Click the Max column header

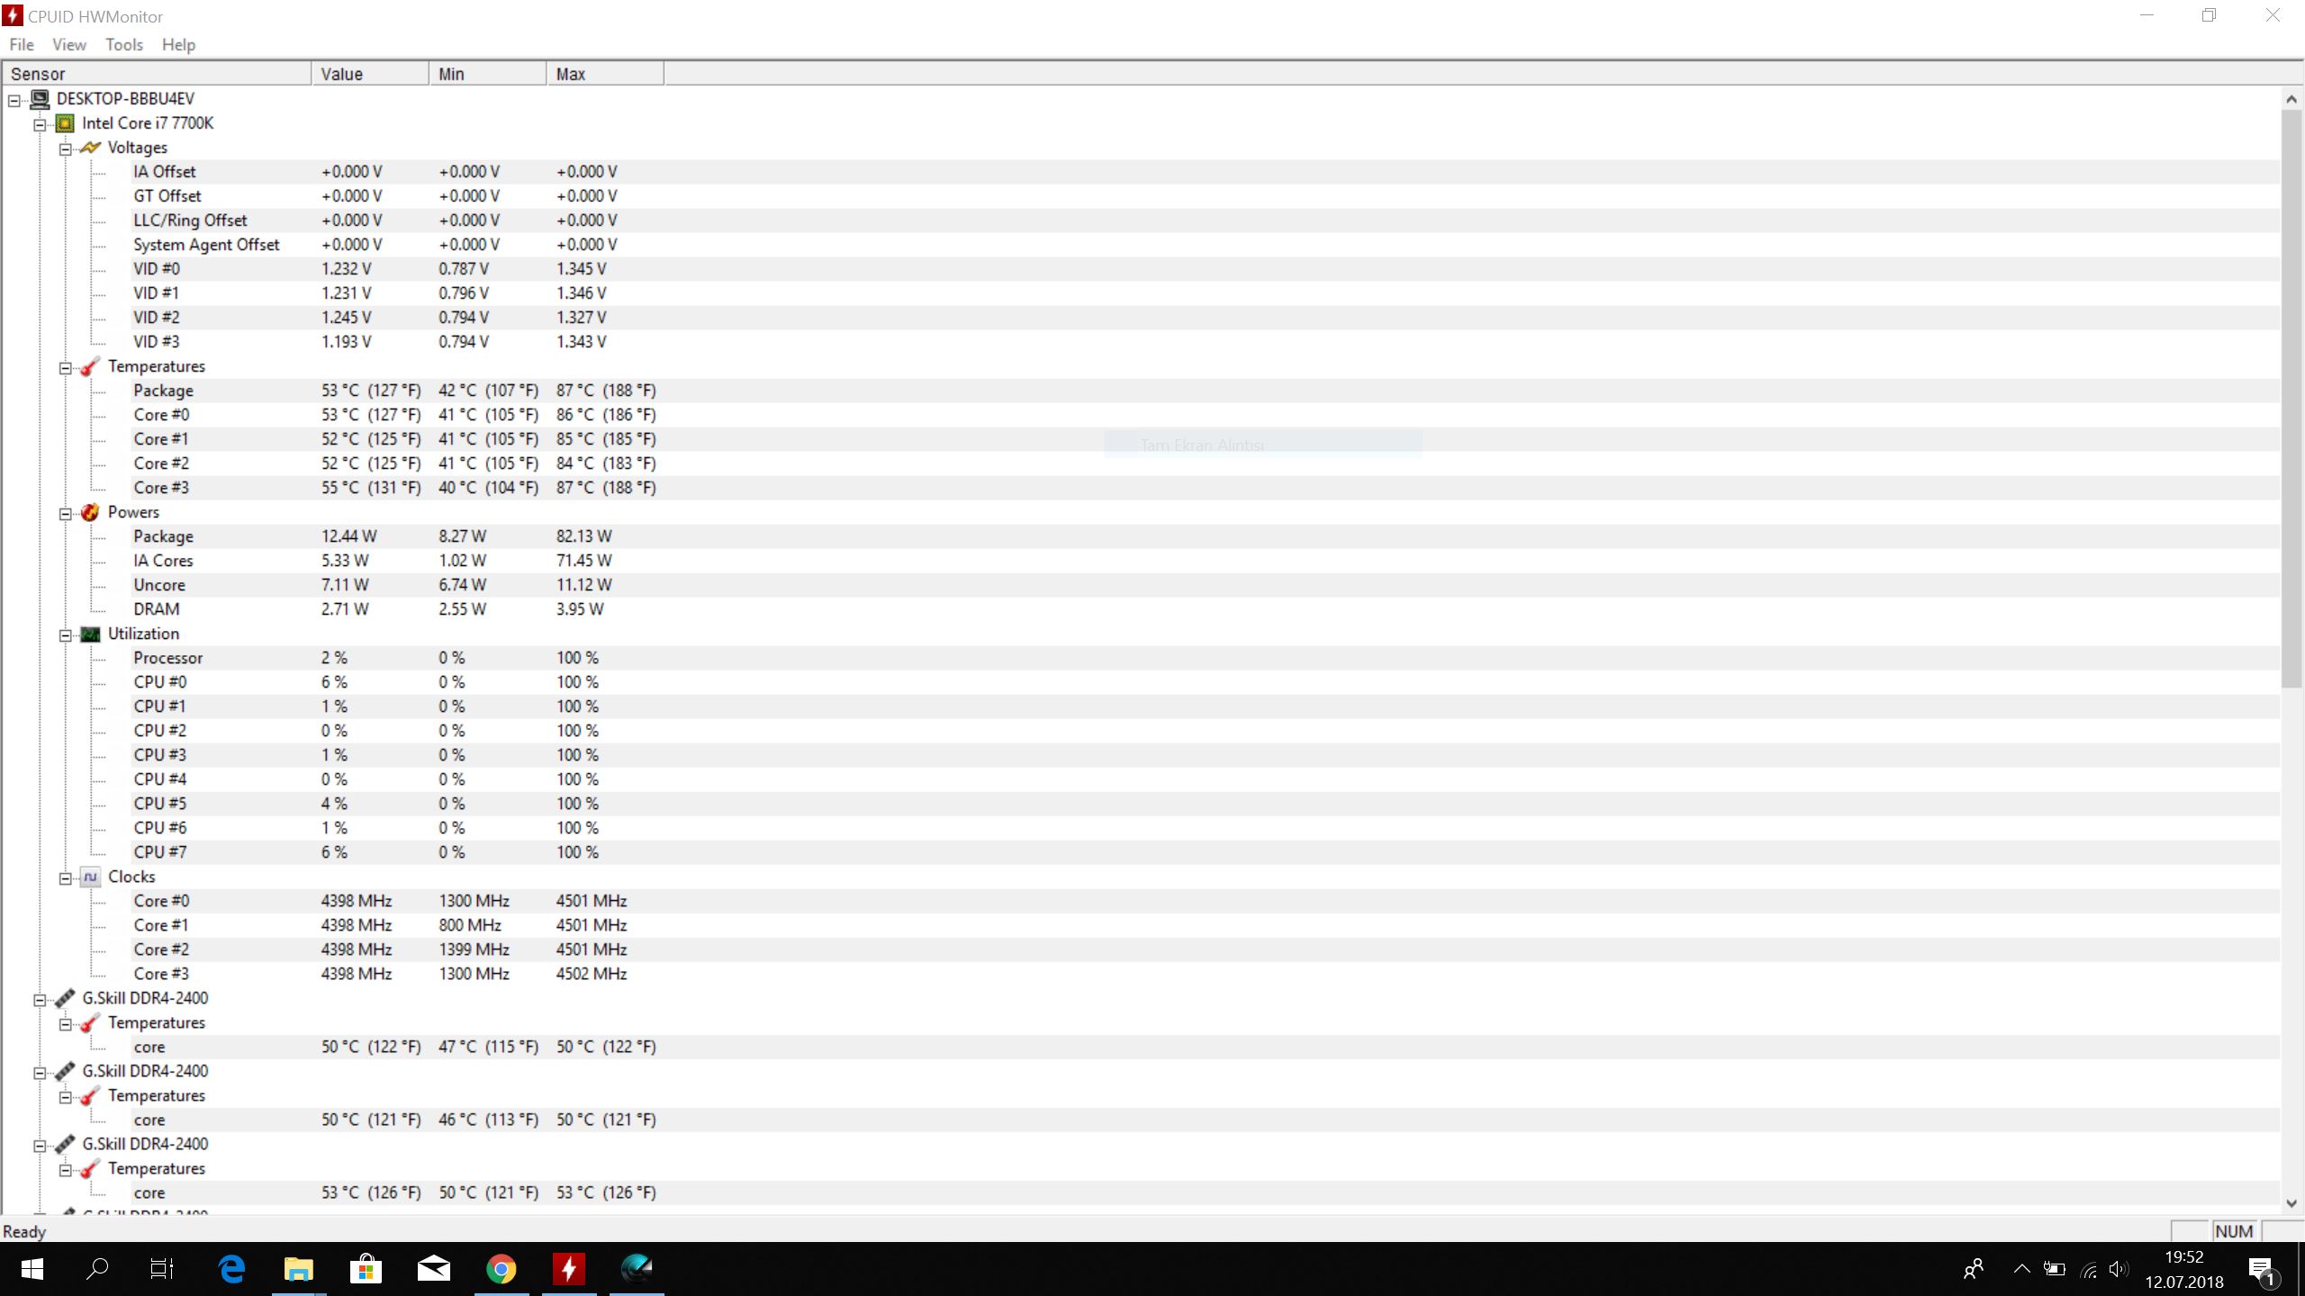pyautogui.click(x=603, y=74)
